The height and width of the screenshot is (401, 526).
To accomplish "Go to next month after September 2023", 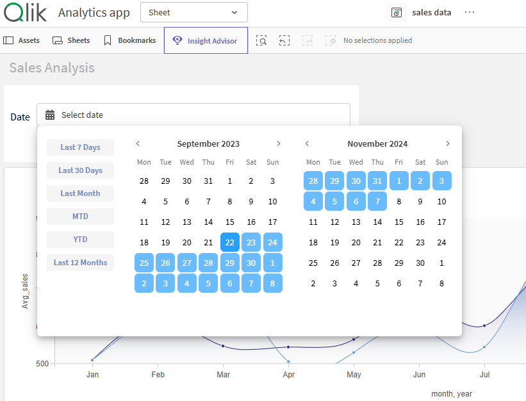I will pyautogui.click(x=278, y=143).
